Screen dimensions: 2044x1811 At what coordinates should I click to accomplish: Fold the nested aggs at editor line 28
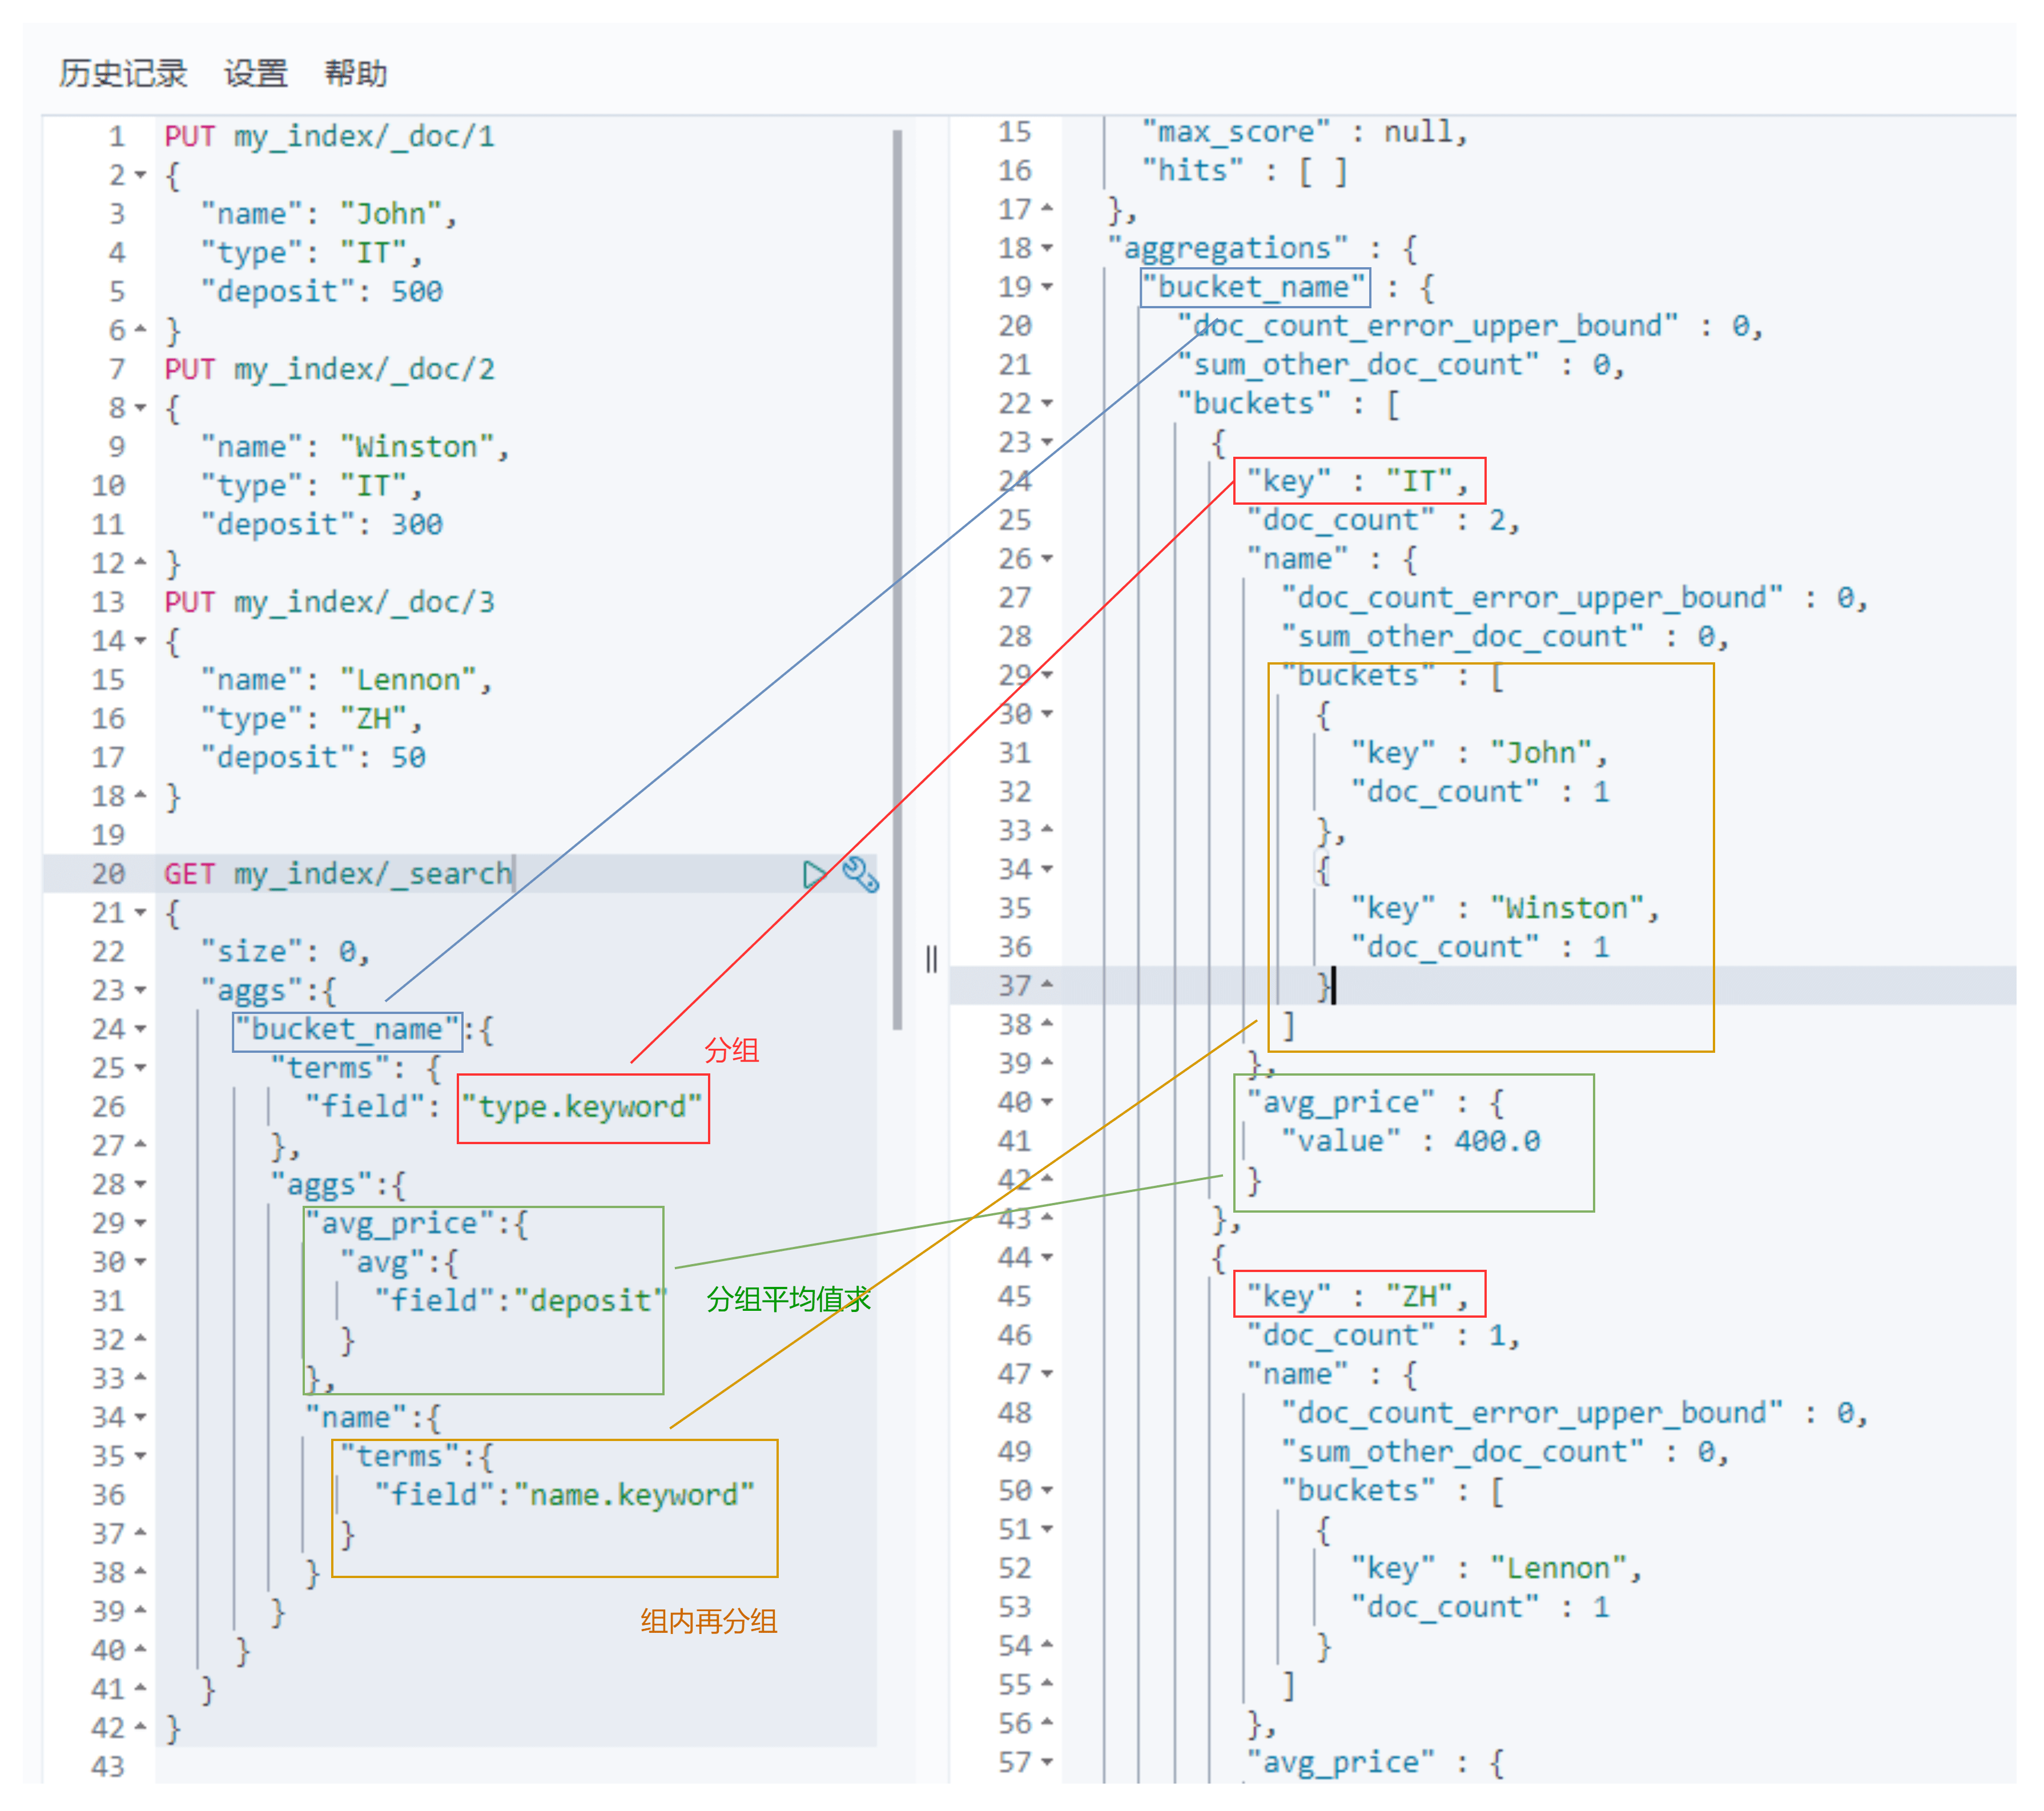[141, 1185]
